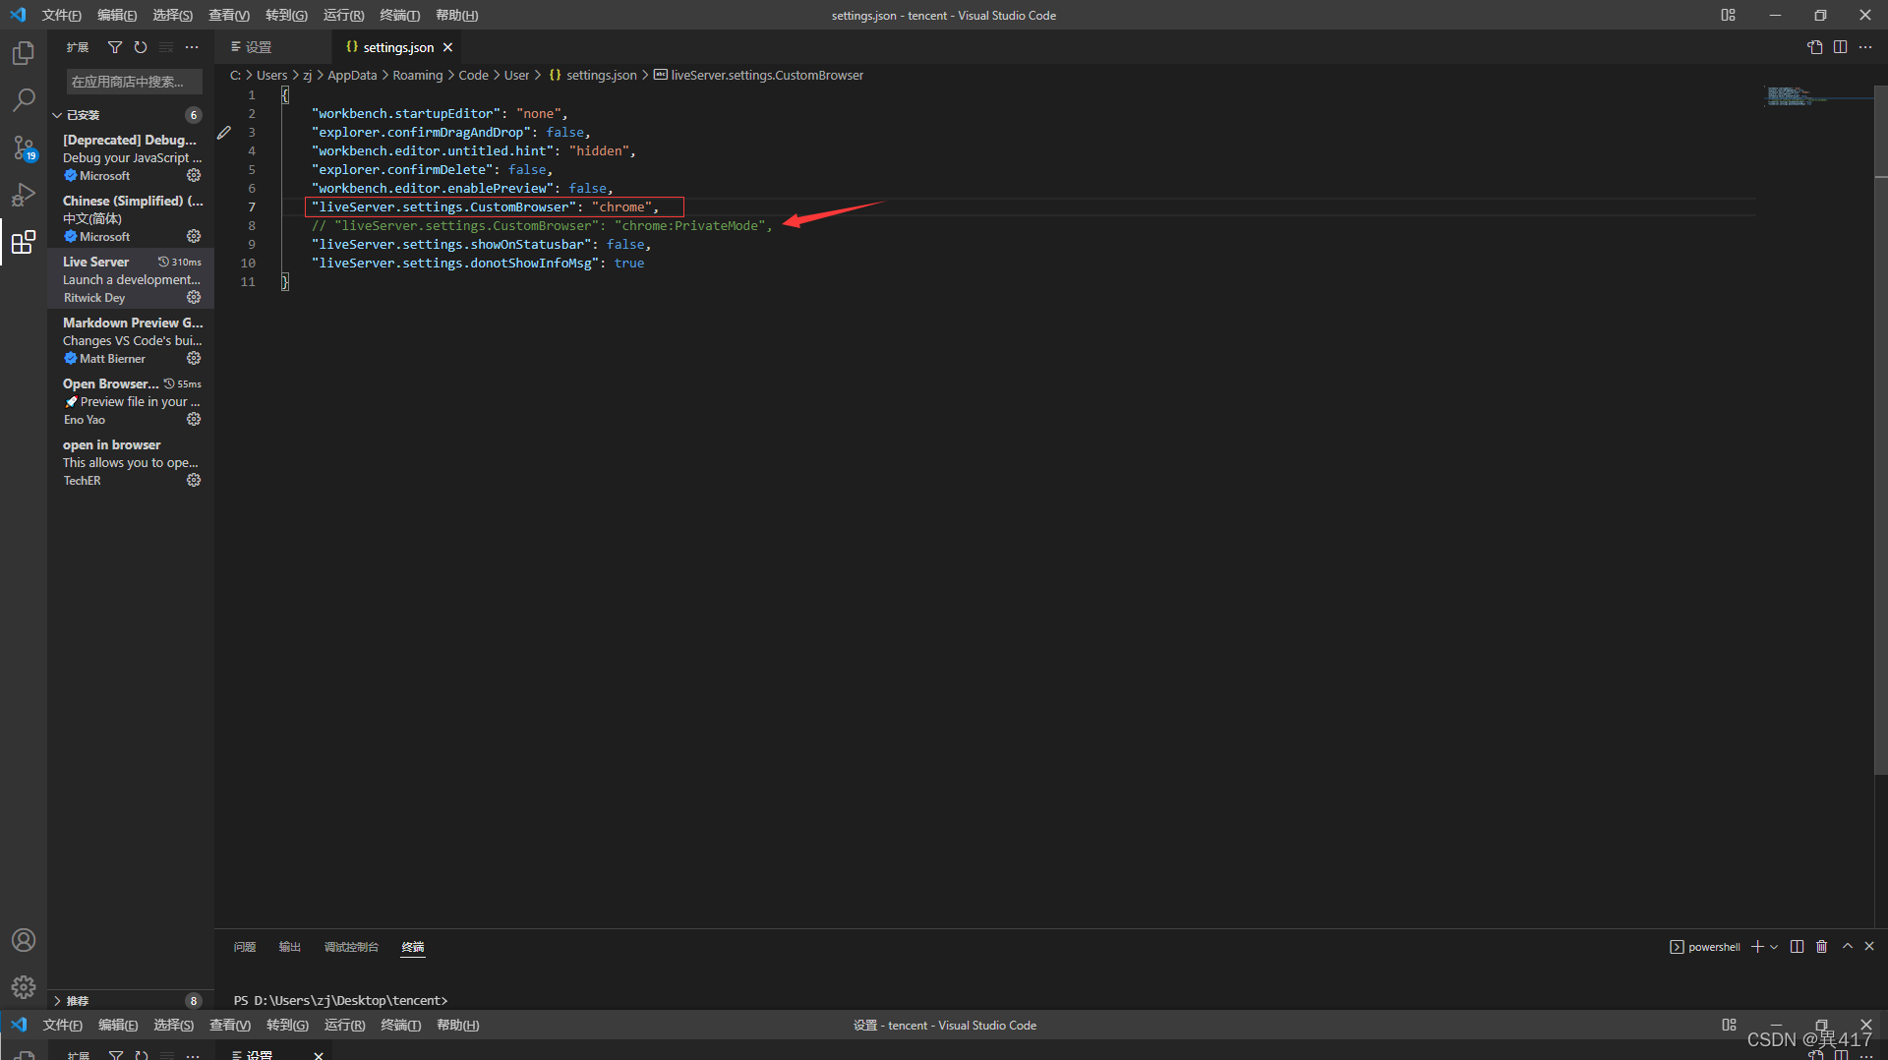The image size is (1888, 1060).
Task: Click the Roaming breadcrumb segment
Action: click(x=418, y=75)
